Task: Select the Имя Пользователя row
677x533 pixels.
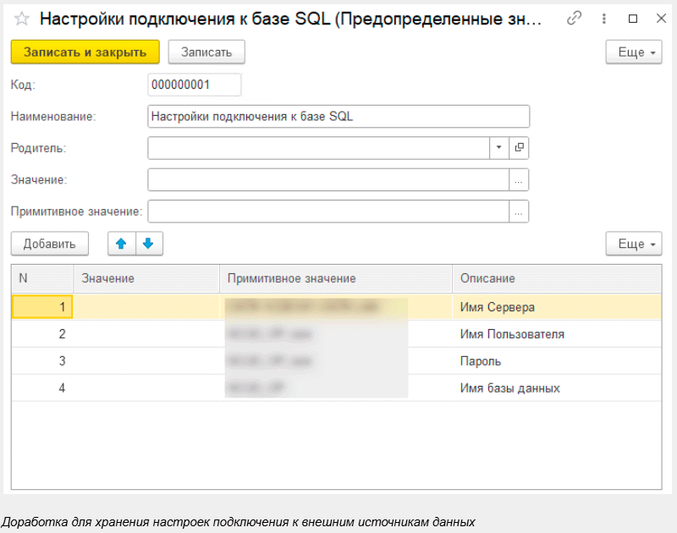Action: (511, 334)
